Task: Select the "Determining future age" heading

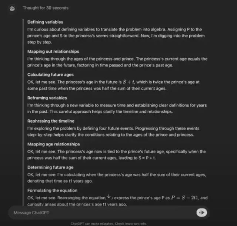Action: [50, 167]
